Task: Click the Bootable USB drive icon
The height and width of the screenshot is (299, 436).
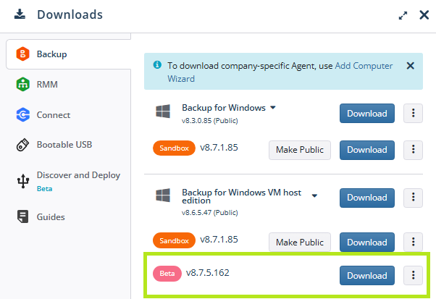Action: [x=22, y=145]
